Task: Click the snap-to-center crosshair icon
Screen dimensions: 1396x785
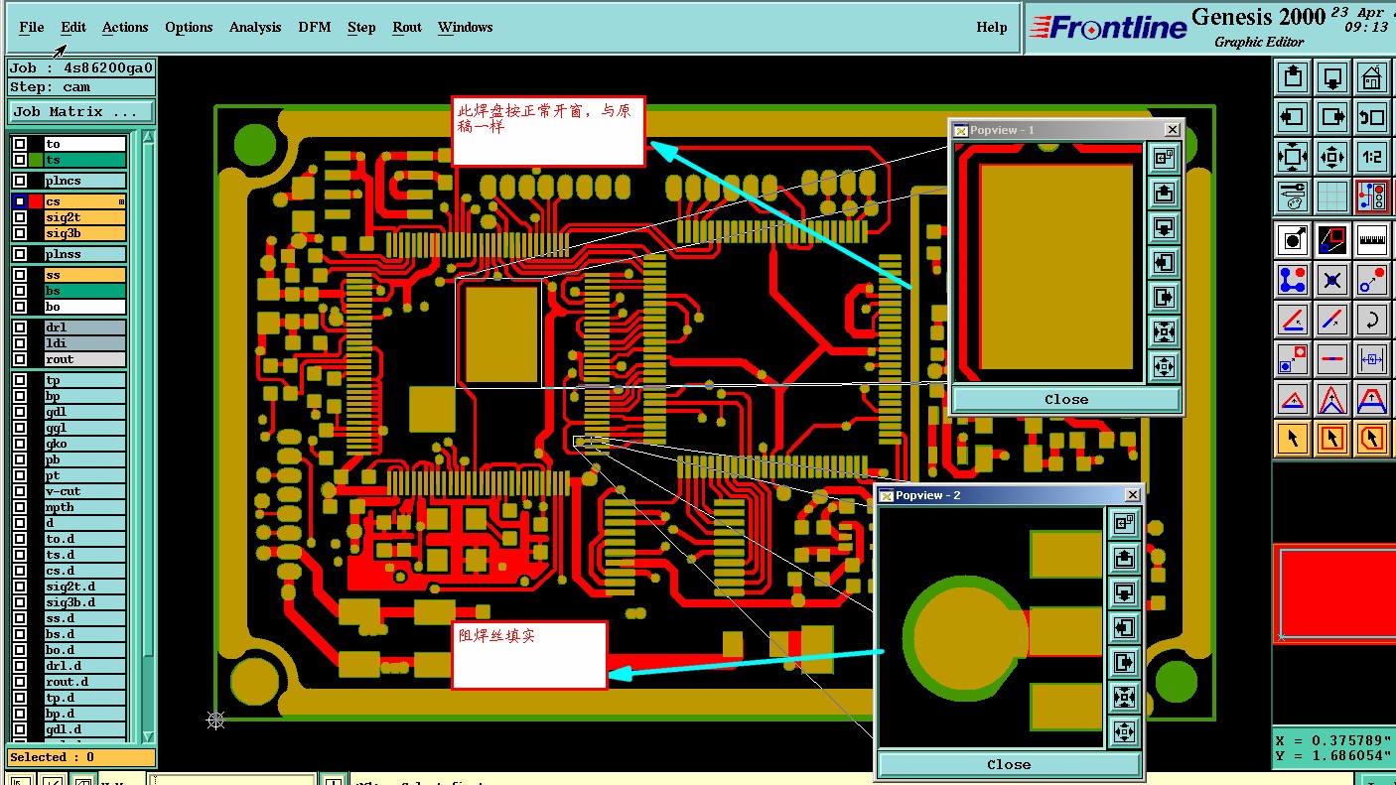Action: tap(1331, 280)
